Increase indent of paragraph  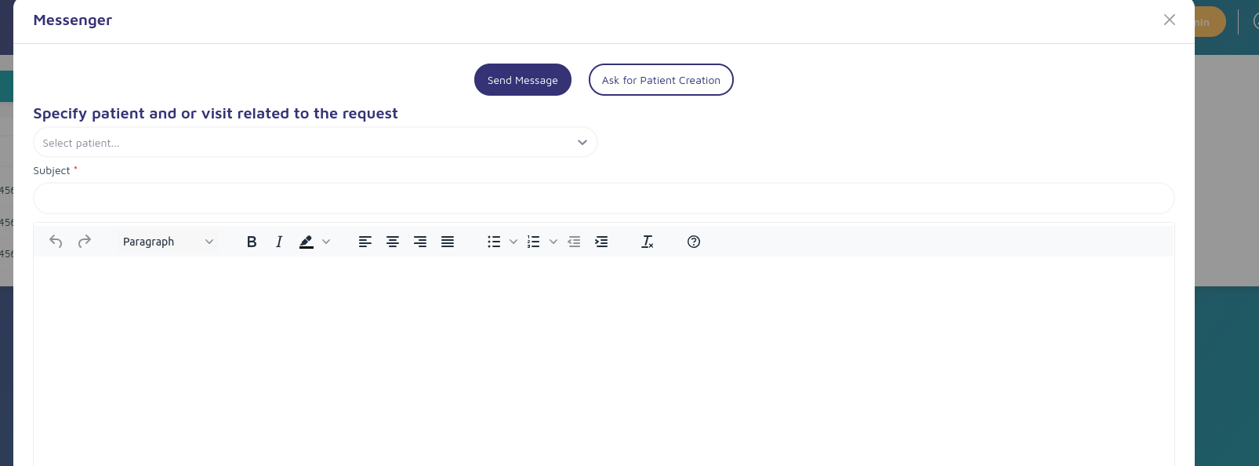tap(601, 242)
